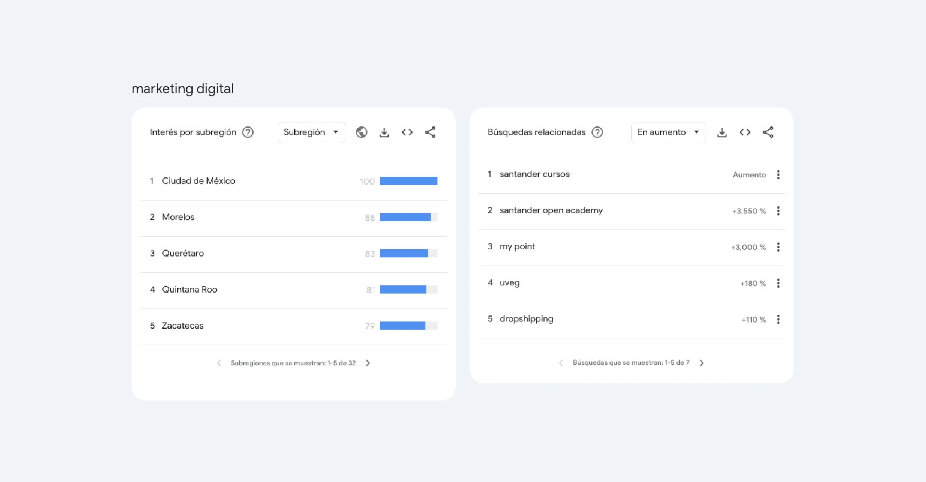The width and height of the screenshot is (926, 482).
Task: Open embed code for subregion chart
Action: 407,132
